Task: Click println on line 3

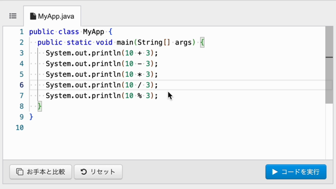Action: [106, 53]
